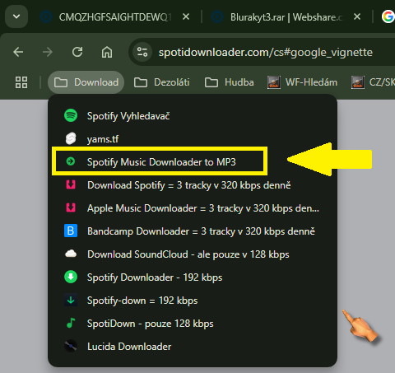The width and height of the screenshot is (395, 373).
Task: Click the Apple Music Downloader pink favicon
Action: (x=71, y=207)
